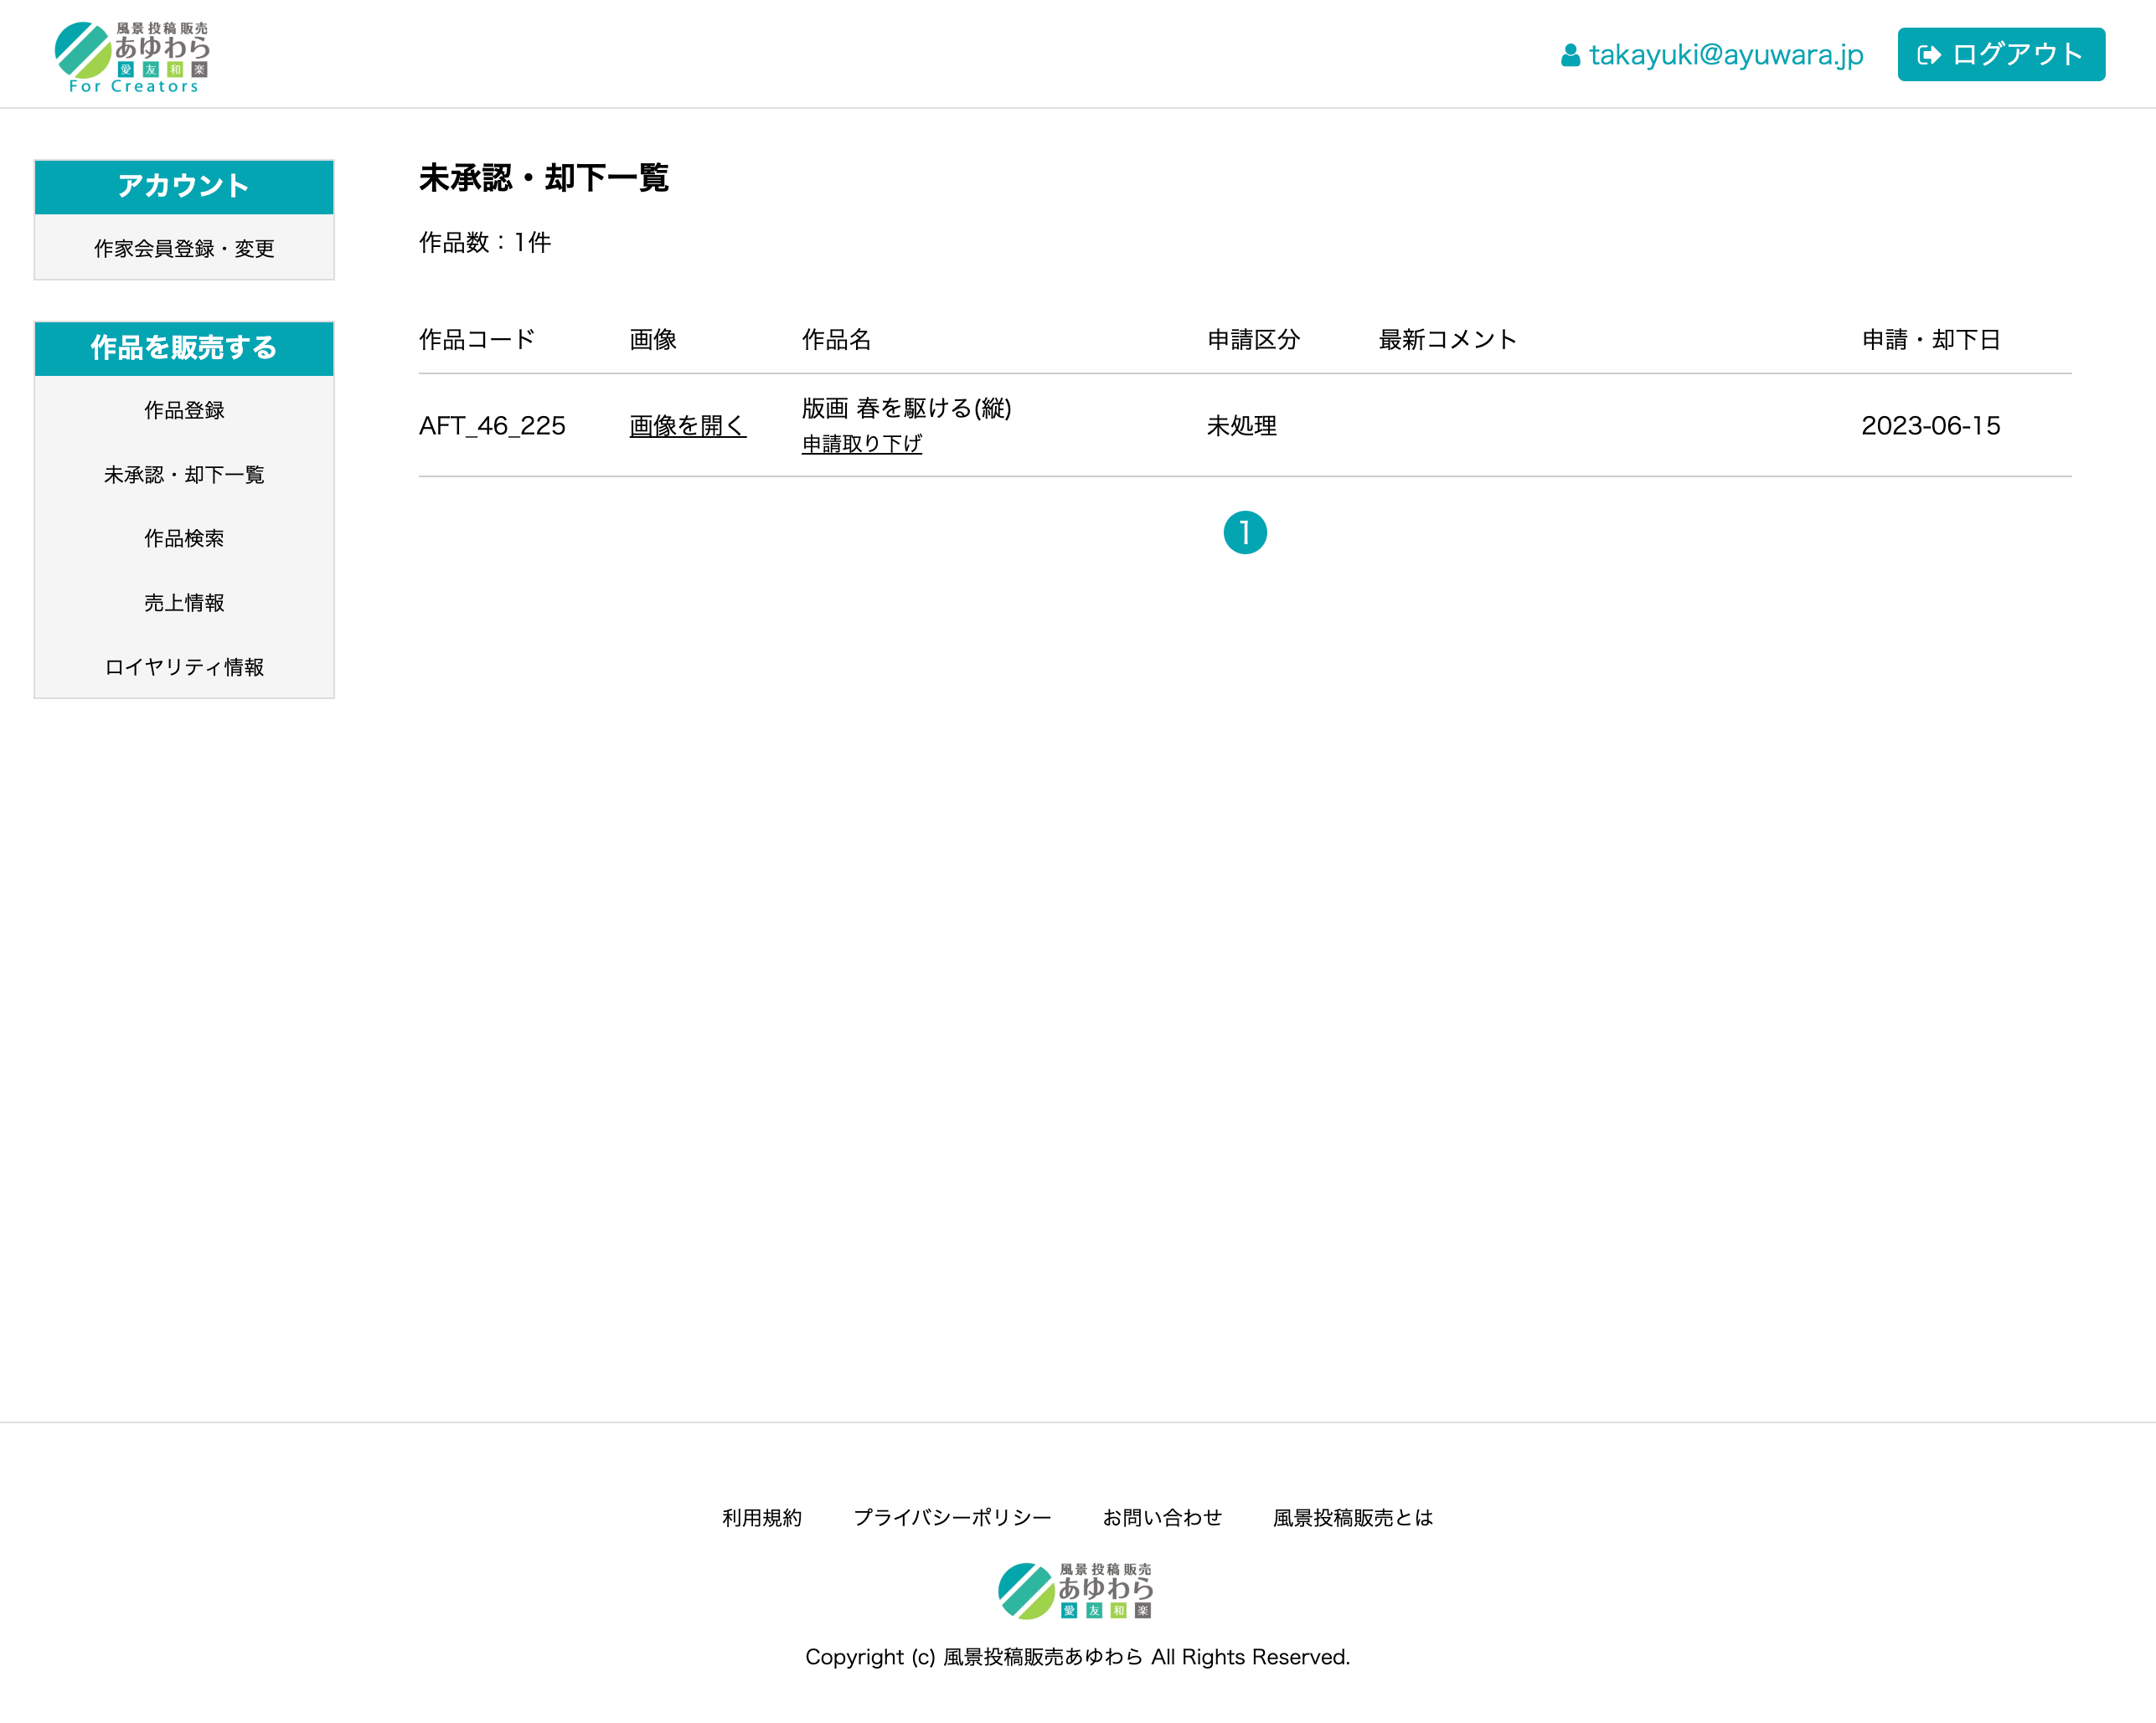Click the 申請・却下日 column header

click(1931, 340)
